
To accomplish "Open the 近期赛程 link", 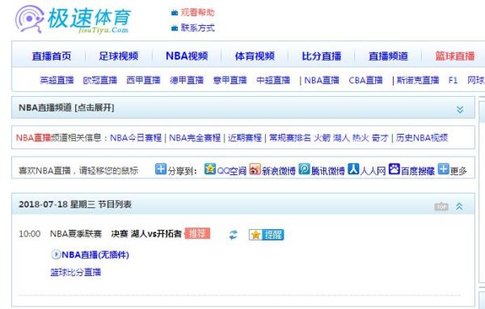I will point(245,138).
